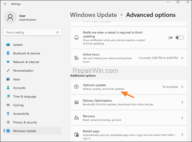Expand Active hours chevron
The width and height of the screenshot is (192, 142).
click(182, 58)
